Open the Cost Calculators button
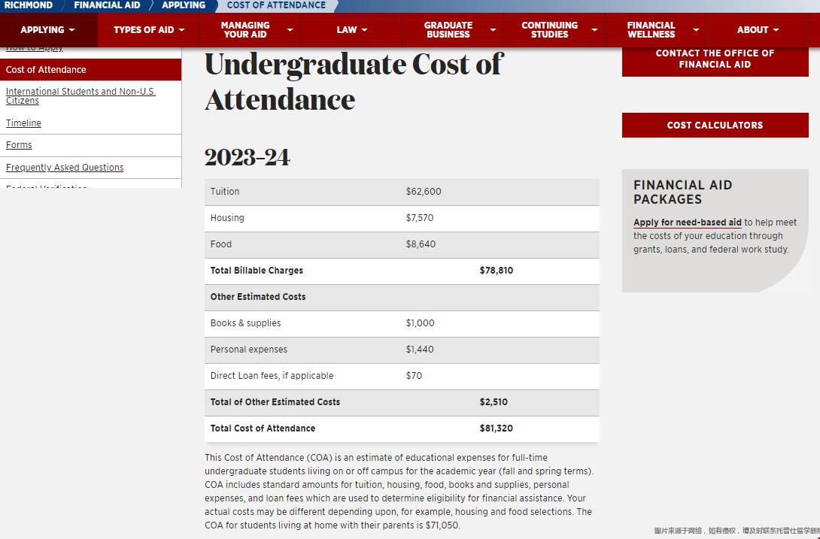 (x=715, y=126)
